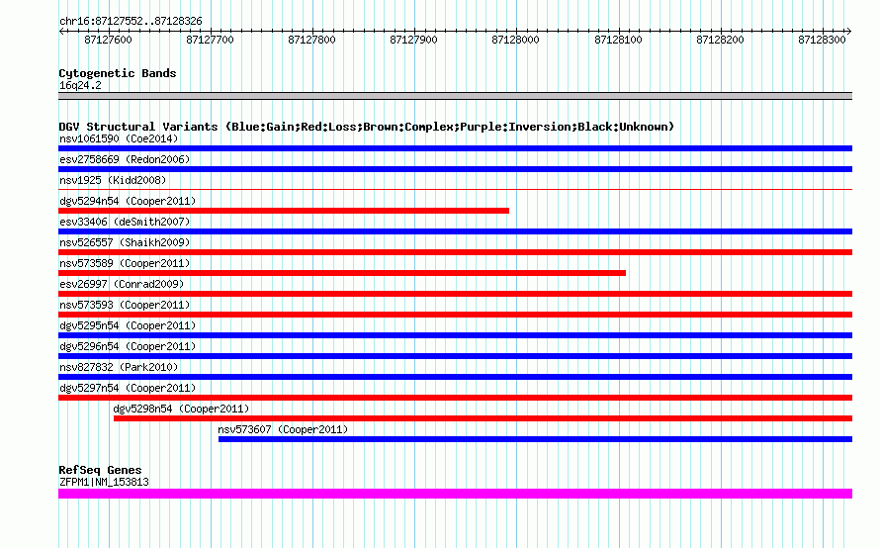The width and height of the screenshot is (880, 548).
Task: Click the blue bar under dgv5295n54
Action: pyautogui.click(x=455, y=335)
